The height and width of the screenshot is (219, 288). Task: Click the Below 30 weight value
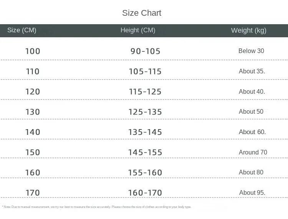tap(251, 51)
